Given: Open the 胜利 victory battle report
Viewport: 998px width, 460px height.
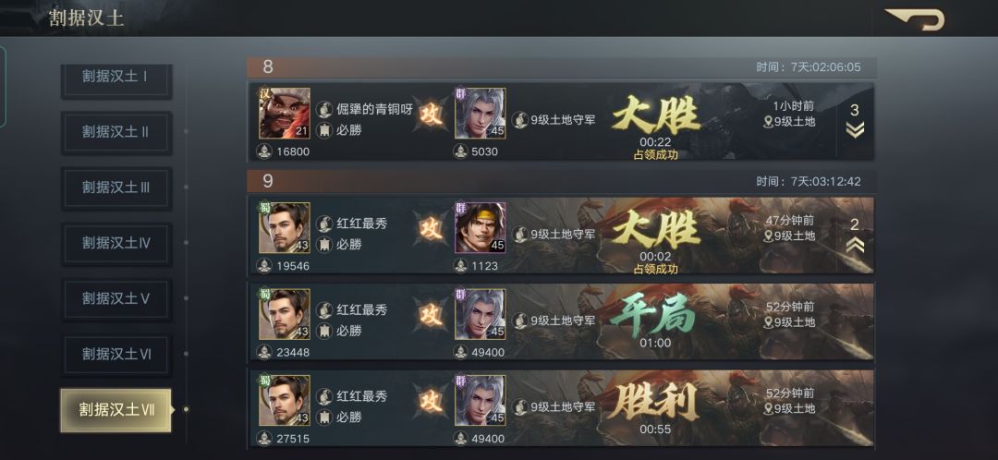Looking at the screenshot, I should click(561, 408).
